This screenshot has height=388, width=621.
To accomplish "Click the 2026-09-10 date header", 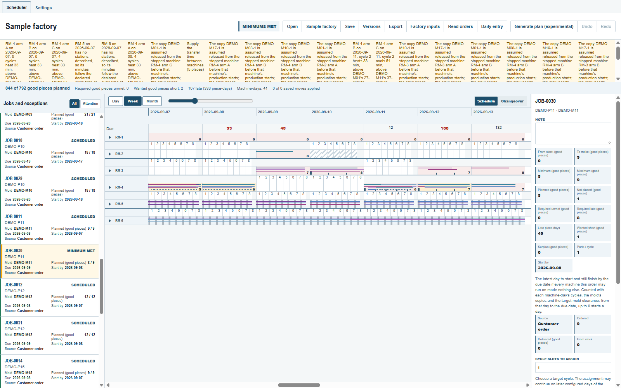I will (x=321, y=112).
